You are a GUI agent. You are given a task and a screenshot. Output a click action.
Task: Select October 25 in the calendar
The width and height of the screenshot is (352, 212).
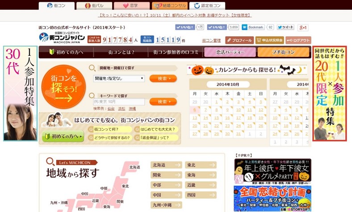point(250,126)
